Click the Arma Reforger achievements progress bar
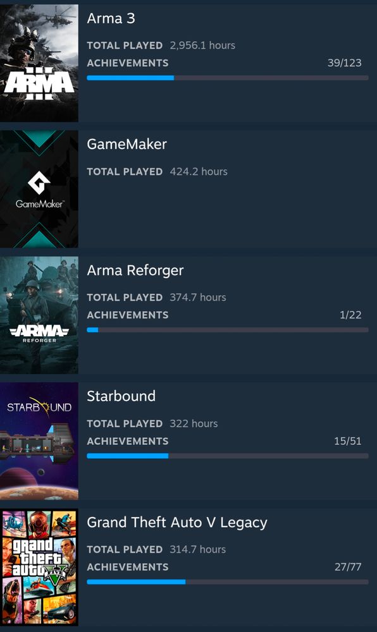The width and height of the screenshot is (377, 632). tap(228, 330)
